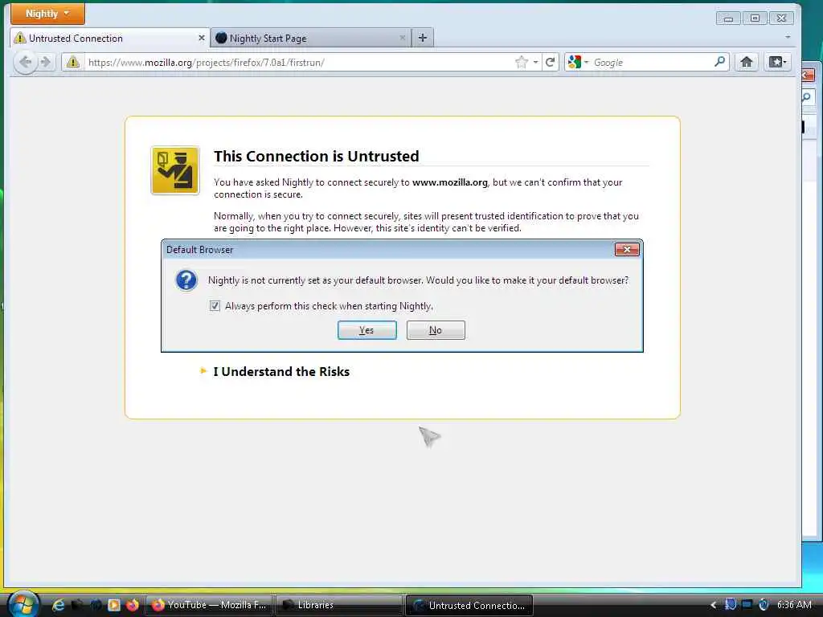
Task: Click the blue question mark dialog icon
Action: coord(186,280)
